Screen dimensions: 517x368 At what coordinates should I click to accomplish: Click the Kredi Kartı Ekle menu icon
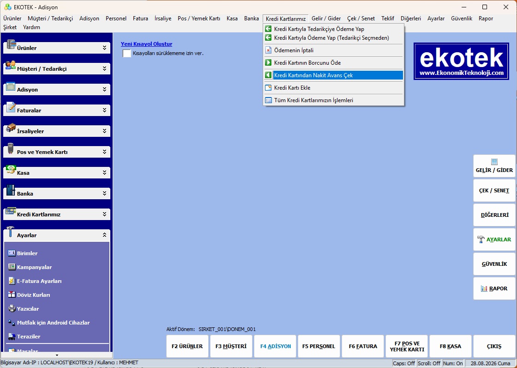point(268,87)
